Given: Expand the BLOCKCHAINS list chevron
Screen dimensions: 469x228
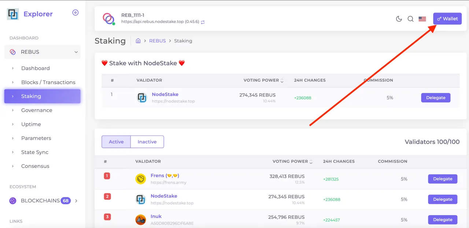Looking at the screenshot, I should [x=76, y=201].
